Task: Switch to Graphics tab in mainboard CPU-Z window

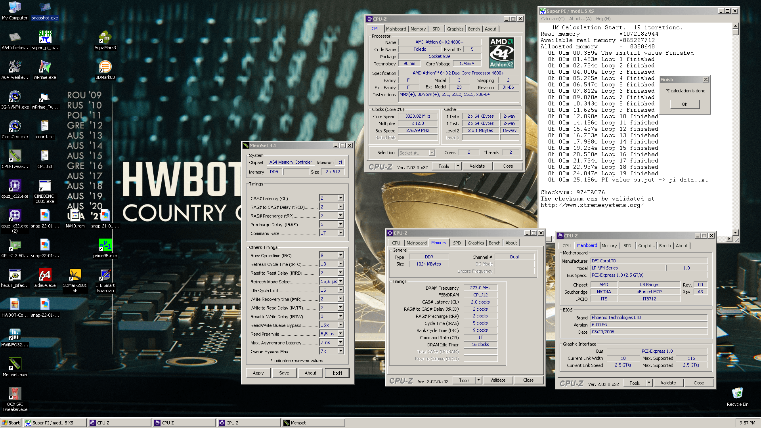Action: tap(646, 246)
